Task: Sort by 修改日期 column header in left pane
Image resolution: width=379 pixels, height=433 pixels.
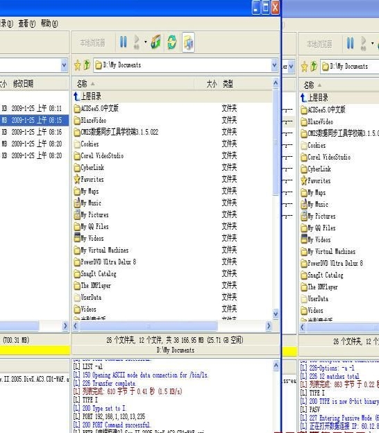Action: point(23,83)
